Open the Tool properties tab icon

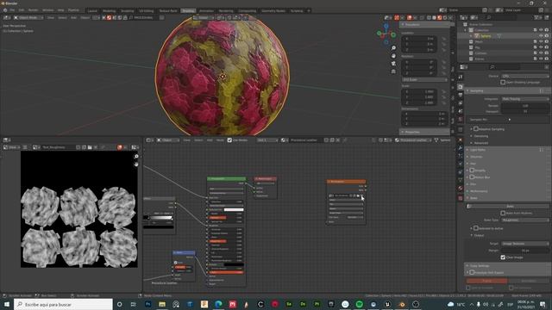click(x=461, y=77)
